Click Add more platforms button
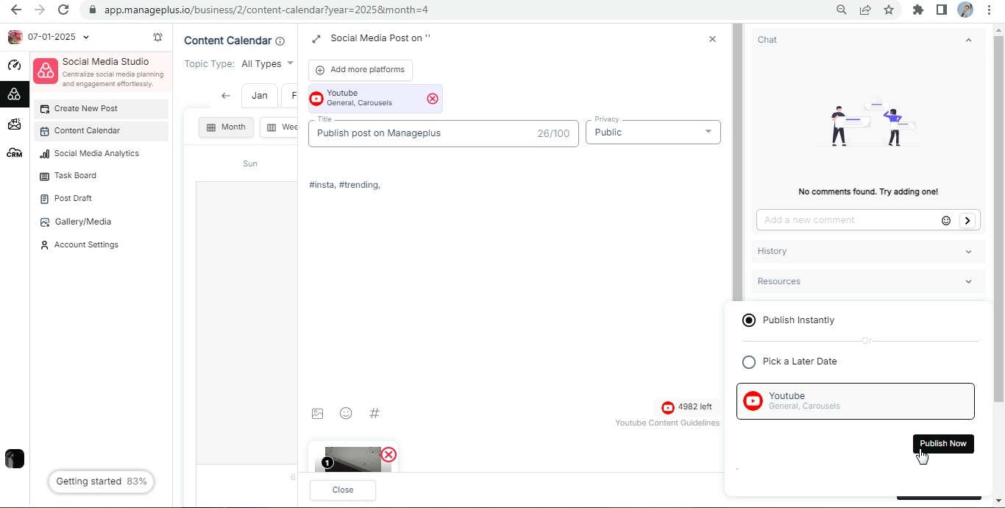Screen dimensions: 1005x508 [361, 70]
